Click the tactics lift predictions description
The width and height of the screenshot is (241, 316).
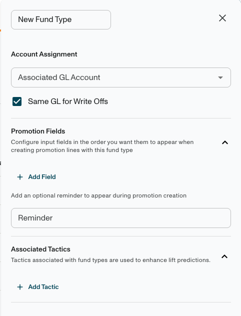[x=110, y=260]
